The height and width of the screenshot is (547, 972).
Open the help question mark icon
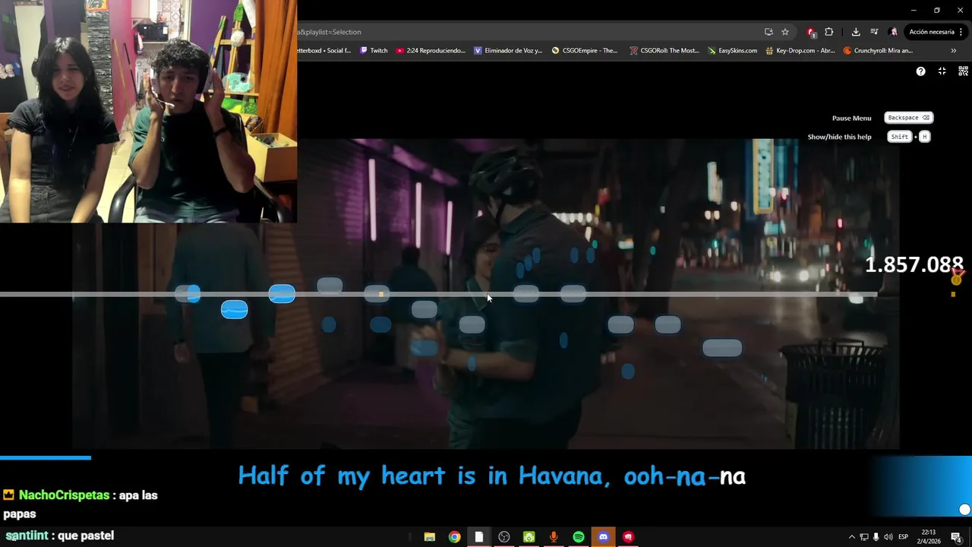tap(920, 71)
